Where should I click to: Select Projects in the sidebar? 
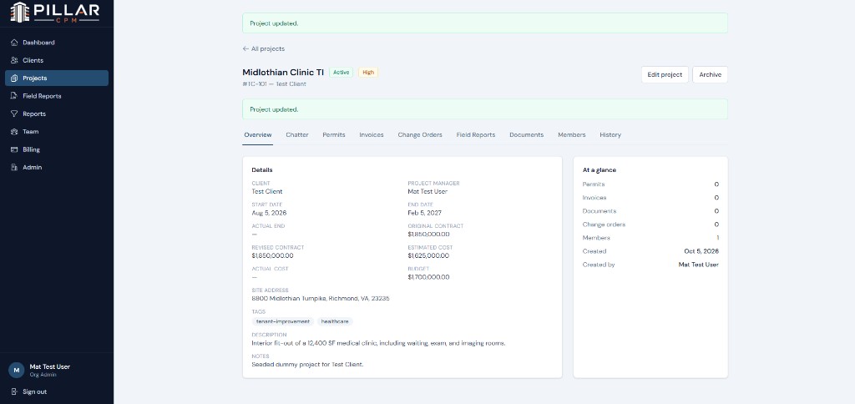pyautogui.click(x=57, y=78)
